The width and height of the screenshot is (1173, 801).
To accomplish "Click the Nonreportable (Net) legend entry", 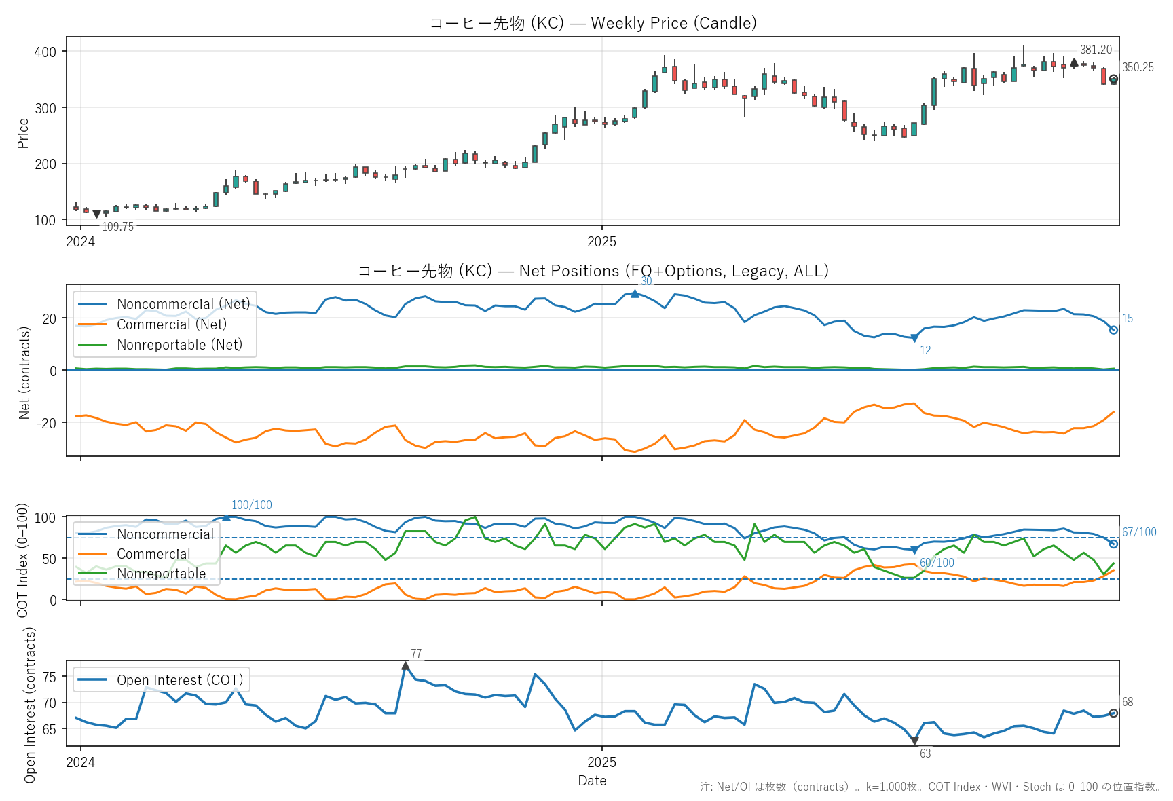I will tap(179, 345).
